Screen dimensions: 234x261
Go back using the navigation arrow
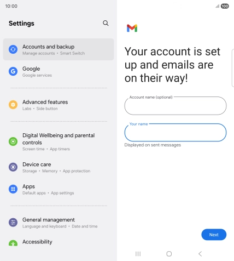tap(200, 254)
